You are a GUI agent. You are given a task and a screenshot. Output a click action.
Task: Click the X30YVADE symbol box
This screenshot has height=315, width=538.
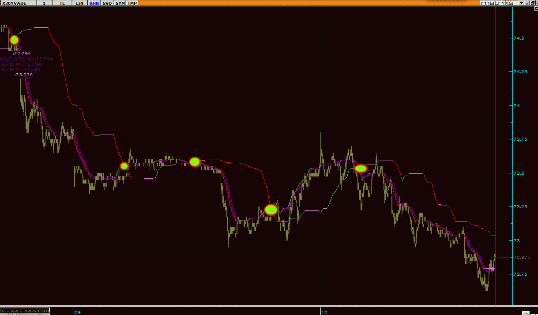[19, 3]
